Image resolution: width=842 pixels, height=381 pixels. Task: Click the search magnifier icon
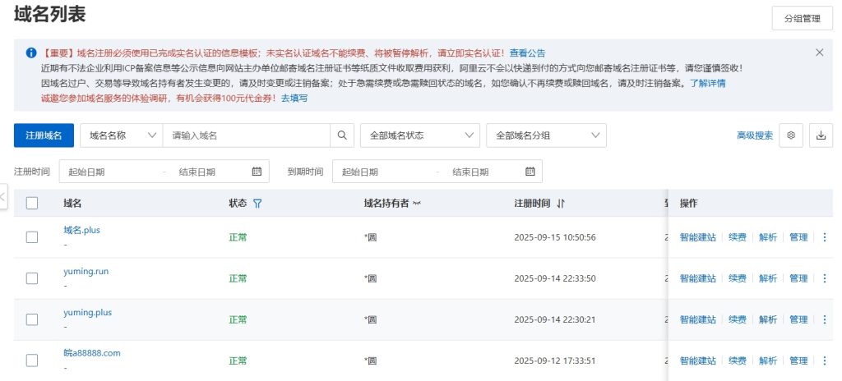point(342,135)
